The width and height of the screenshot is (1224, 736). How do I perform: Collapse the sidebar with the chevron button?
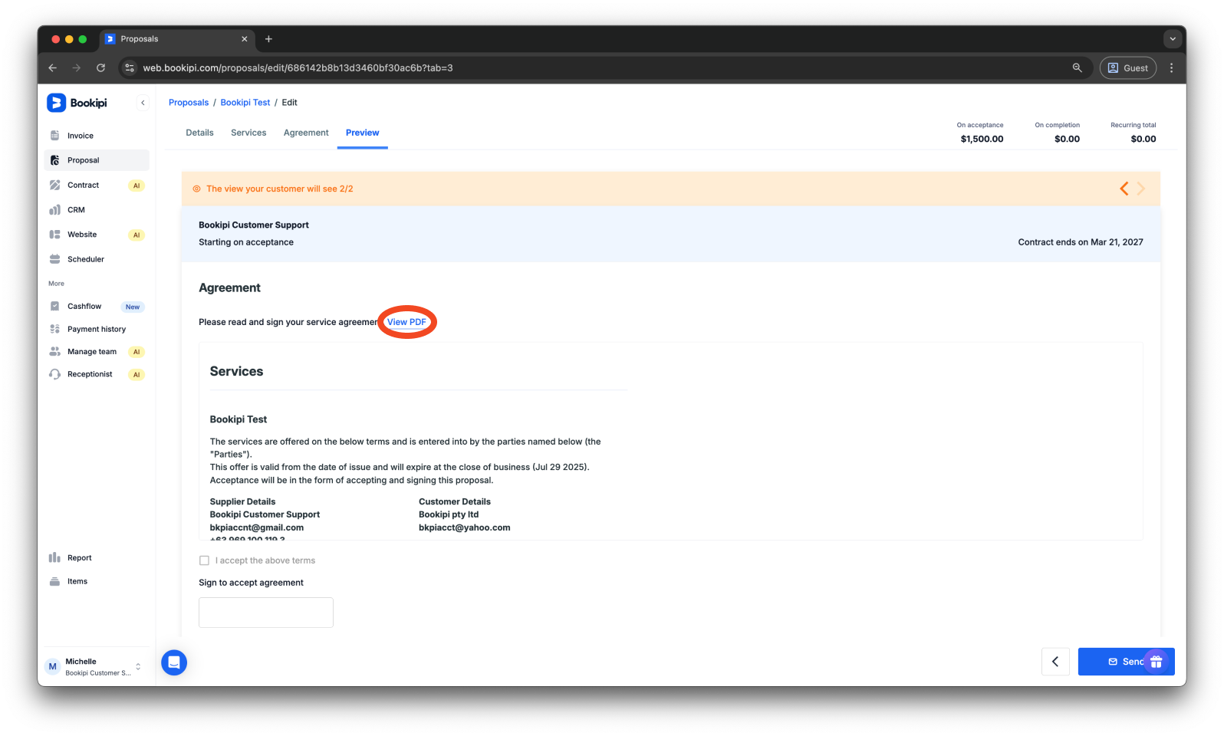[x=143, y=103]
